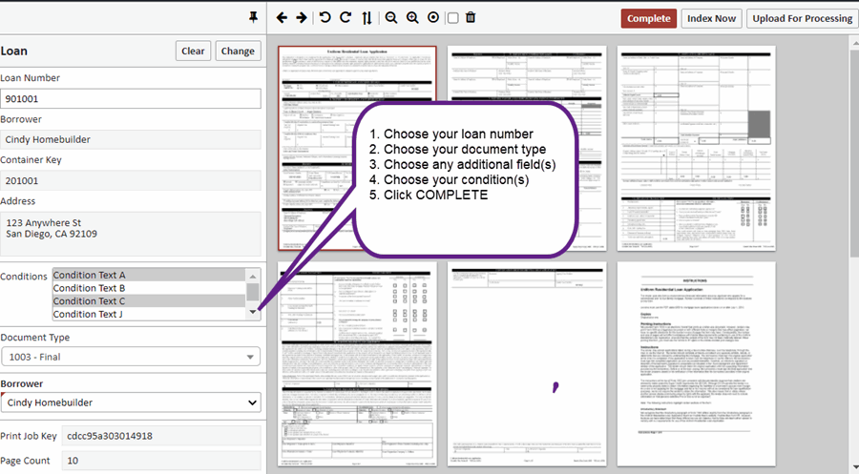Expand the Borrower Cindy Homebuilder dropdown

coord(130,403)
